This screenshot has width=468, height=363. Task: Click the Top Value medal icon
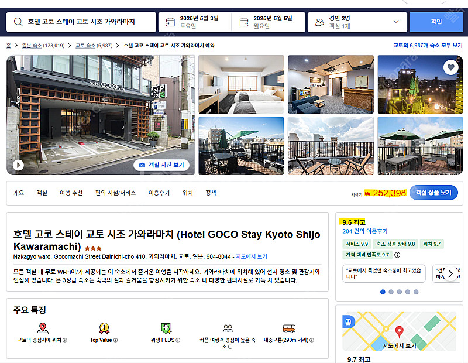coord(104,328)
